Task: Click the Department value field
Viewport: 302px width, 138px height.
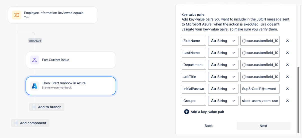Action: point(260,65)
